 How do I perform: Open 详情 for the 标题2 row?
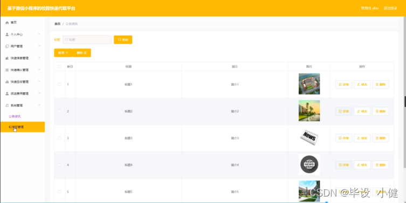[343, 111]
